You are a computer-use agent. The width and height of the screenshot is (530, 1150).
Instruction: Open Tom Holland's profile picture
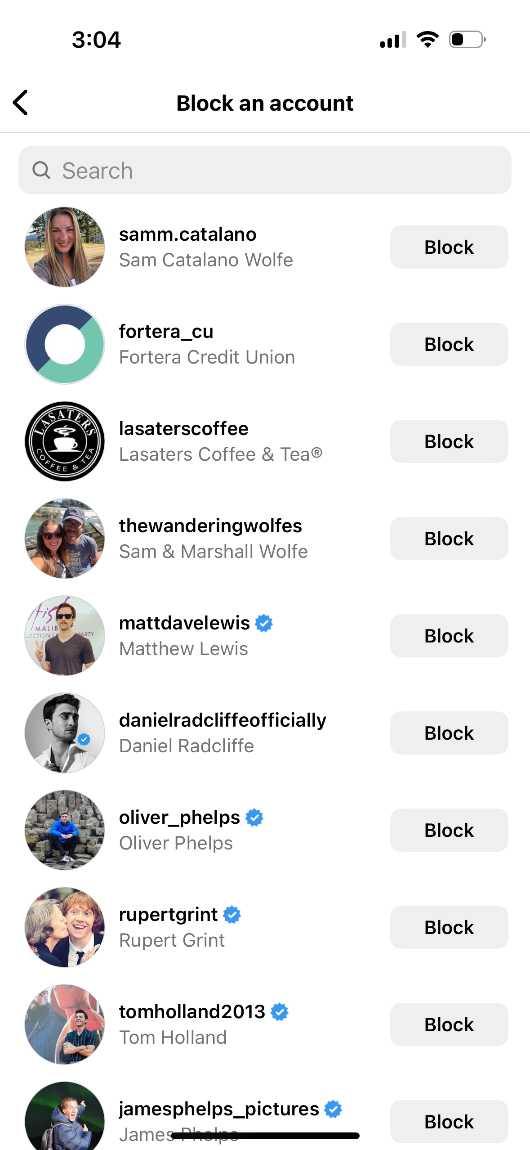point(65,1024)
